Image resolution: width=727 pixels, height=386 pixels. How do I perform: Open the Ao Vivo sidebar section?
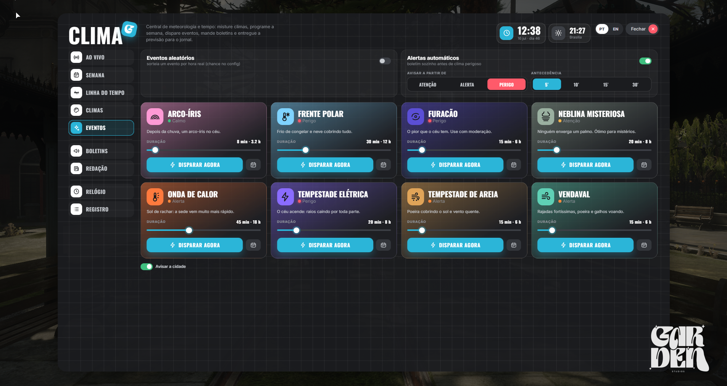[x=101, y=58]
